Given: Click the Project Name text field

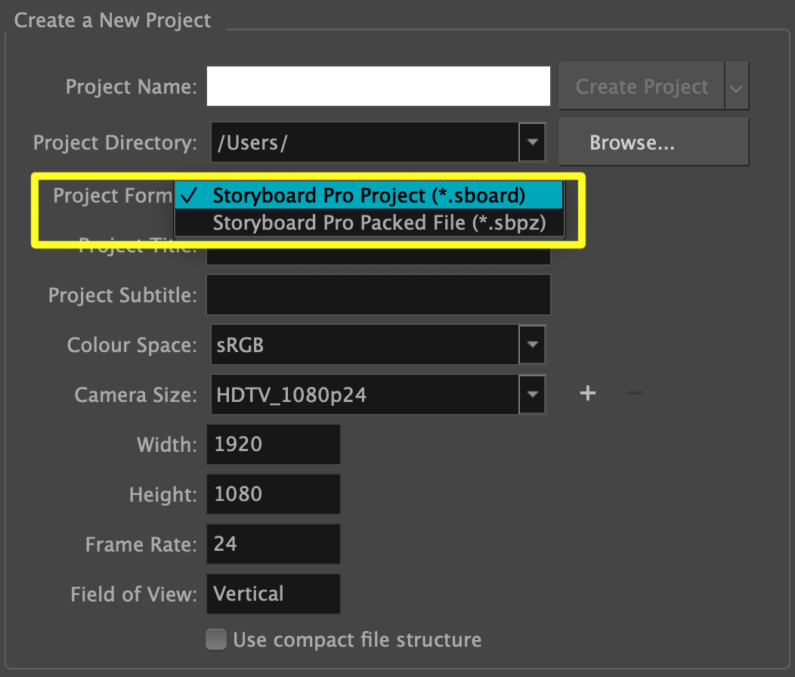Looking at the screenshot, I should [379, 87].
